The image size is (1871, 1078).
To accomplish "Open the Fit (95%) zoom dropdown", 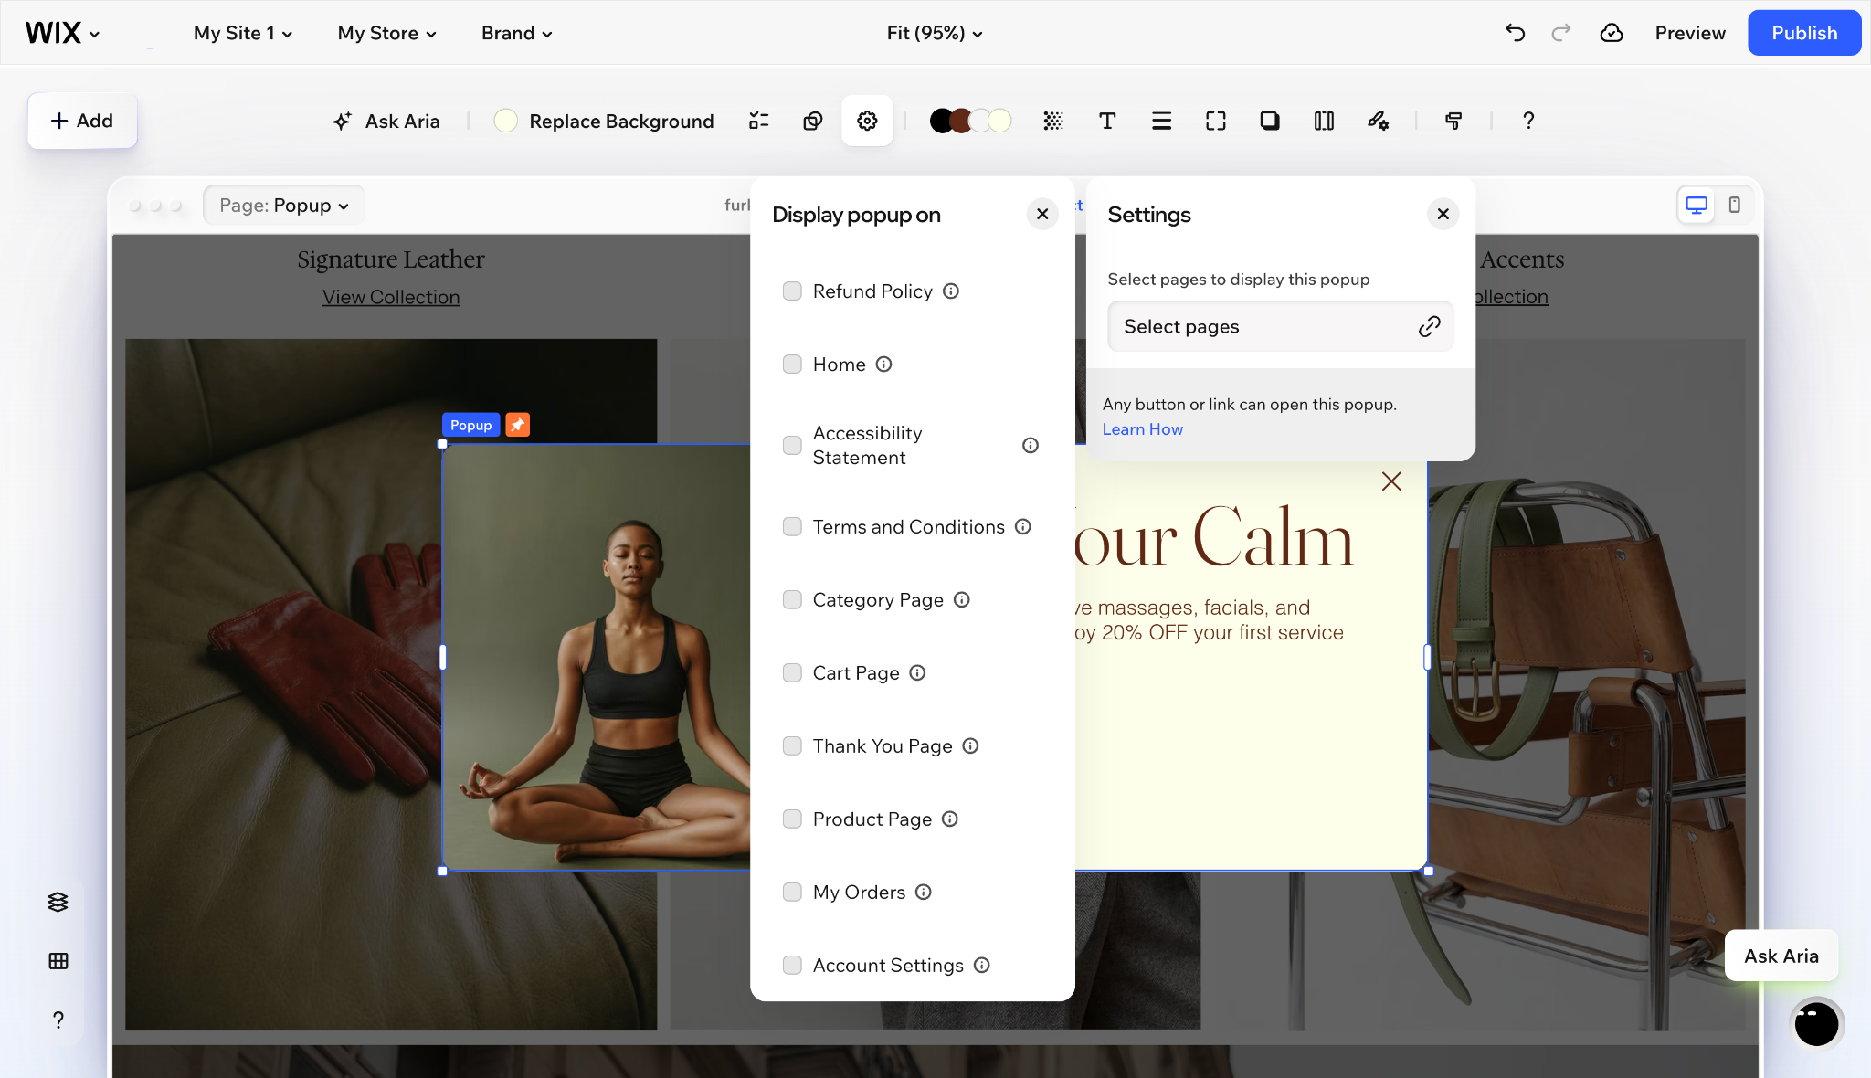I will click(935, 33).
